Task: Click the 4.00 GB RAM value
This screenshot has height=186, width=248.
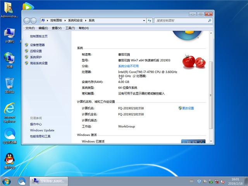Action: [x=124, y=82]
